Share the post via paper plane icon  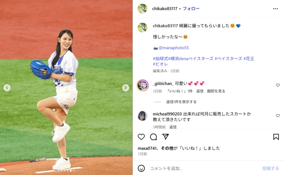click(165, 137)
